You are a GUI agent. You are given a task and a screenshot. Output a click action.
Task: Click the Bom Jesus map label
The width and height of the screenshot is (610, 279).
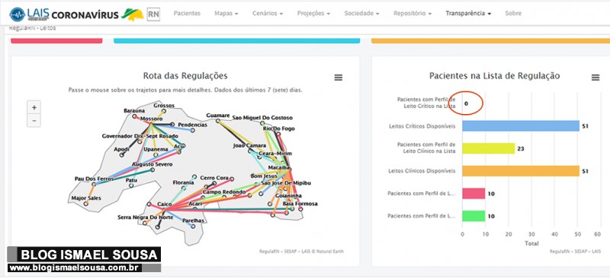click(264, 176)
